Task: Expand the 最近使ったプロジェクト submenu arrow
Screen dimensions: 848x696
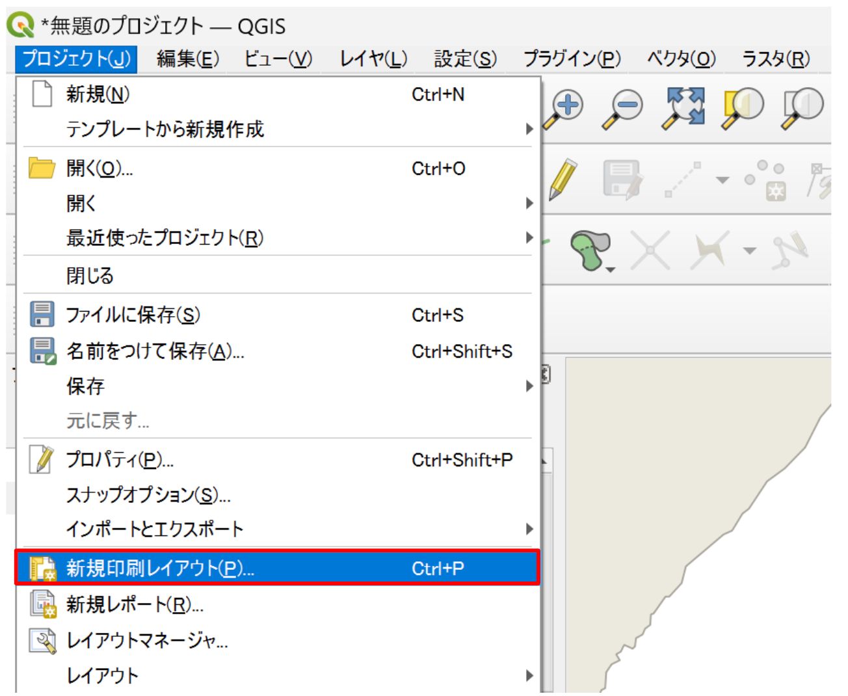Action: tap(529, 238)
